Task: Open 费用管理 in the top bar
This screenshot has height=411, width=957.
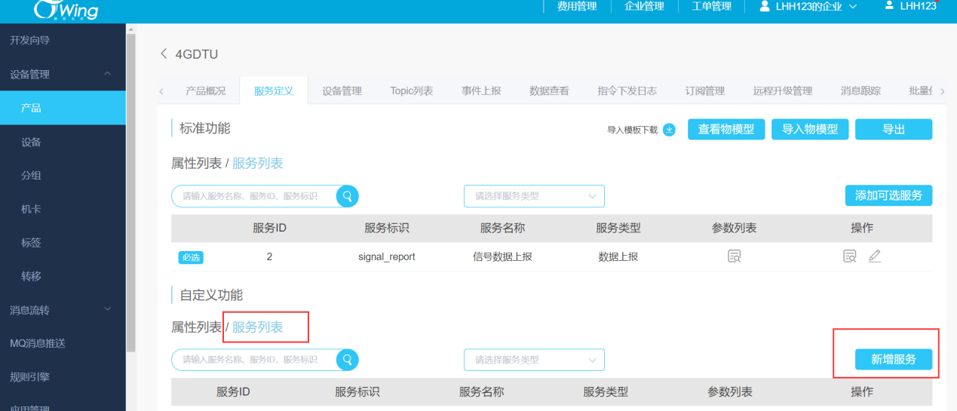Action: 576,6
